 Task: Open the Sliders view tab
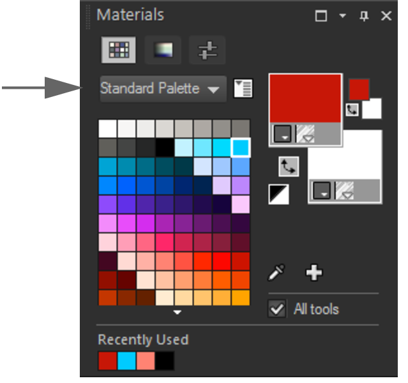pyautogui.click(x=207, y=50)
